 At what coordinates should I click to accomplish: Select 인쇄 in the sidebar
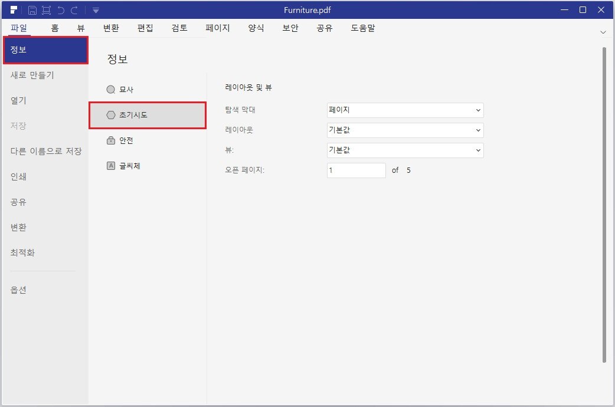(x=18, y=176)
